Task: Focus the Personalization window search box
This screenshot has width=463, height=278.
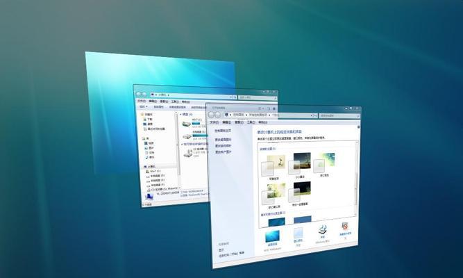Action: click(x=339, y=116)
